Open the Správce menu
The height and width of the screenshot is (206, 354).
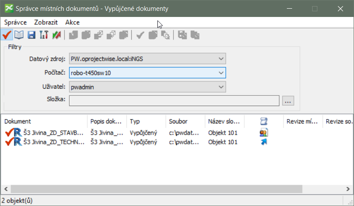(15, 22)
